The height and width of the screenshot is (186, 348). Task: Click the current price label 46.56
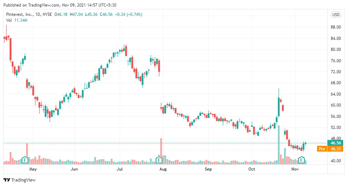(335, 143)
